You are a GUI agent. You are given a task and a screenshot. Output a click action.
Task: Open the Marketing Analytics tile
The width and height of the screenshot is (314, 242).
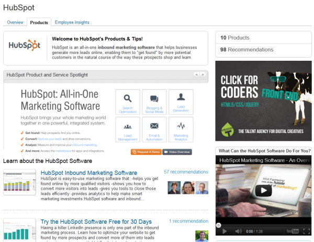[181, 130]
